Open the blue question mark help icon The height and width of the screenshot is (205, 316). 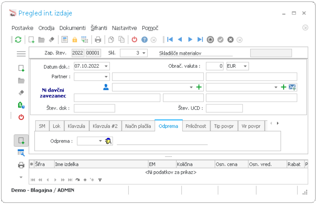[144, 40]
